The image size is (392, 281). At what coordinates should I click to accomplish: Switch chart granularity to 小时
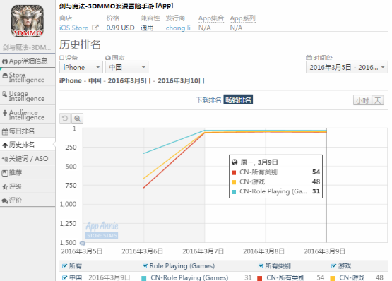click(362, 100)
